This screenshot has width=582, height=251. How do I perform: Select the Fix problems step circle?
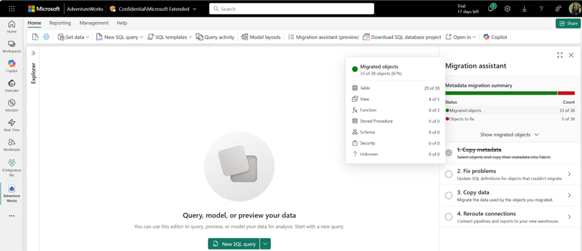[x=449, y=174]
